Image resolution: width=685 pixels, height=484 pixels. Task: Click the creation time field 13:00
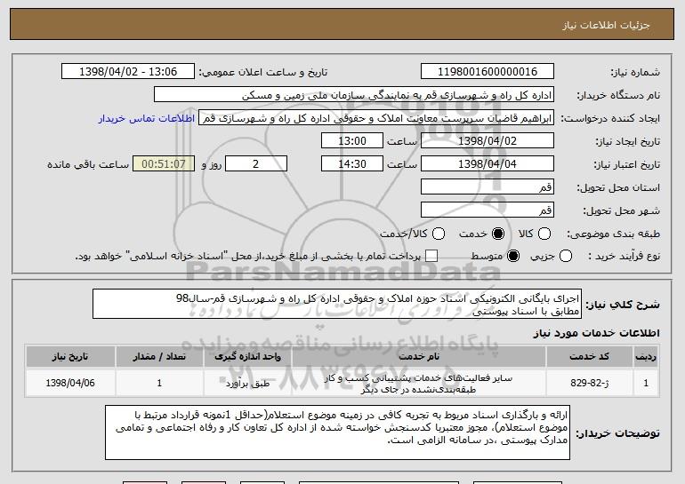[x=352, y=141]
